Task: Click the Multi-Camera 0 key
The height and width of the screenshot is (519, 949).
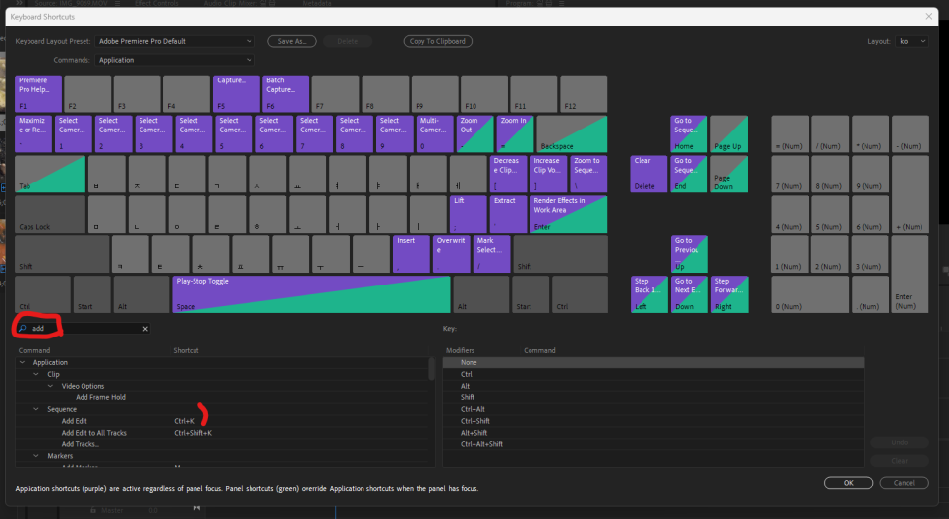Action: point(435,134)
